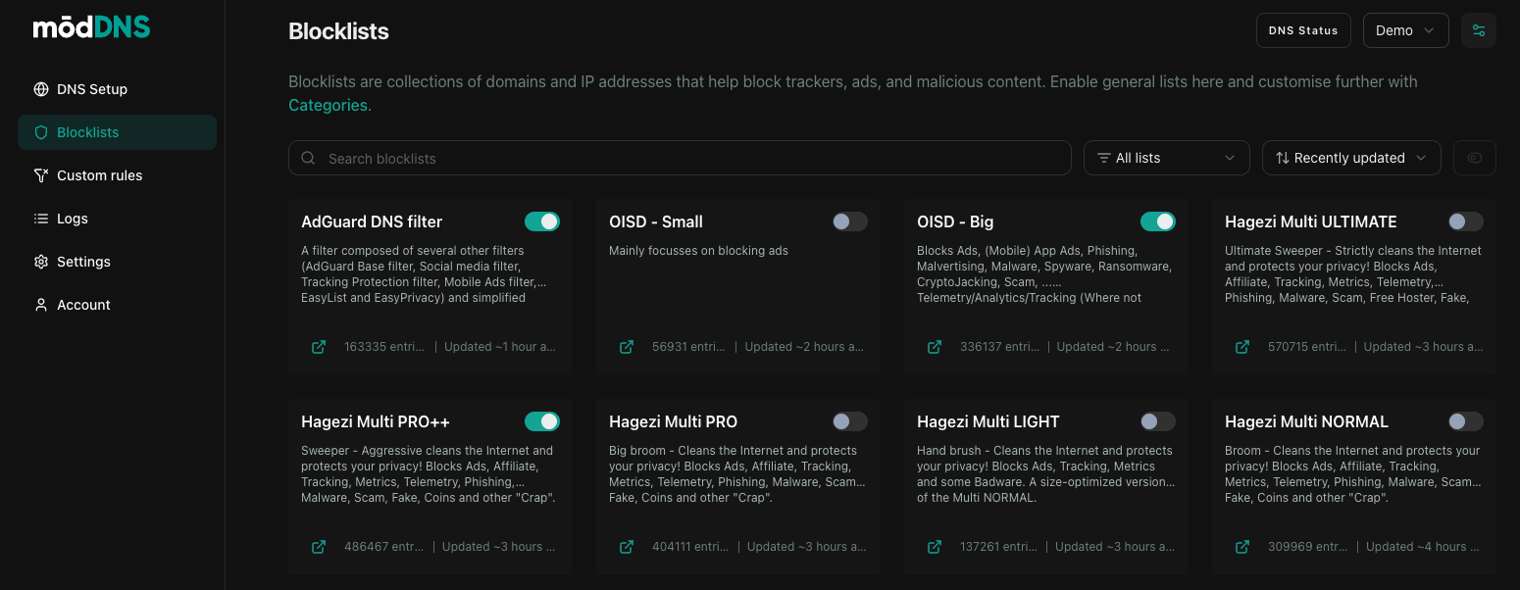Open Hagezi Multi NORMAL external link icon
Image resolution: width=1520 pixels, height=590 pixels.
point(1242,547)
